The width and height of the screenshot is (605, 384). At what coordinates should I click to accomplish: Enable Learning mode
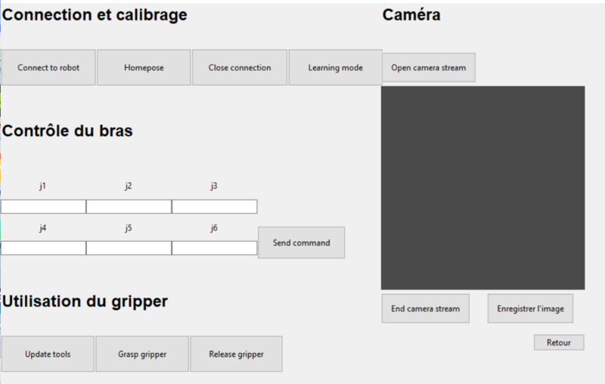(x=335, y=68)
